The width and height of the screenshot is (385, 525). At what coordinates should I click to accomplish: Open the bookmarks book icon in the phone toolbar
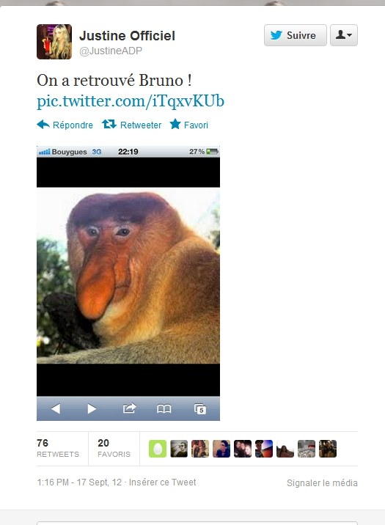click(x=164, y=408)
